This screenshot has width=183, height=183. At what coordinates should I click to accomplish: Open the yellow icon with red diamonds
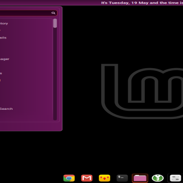tap(104, 178)
